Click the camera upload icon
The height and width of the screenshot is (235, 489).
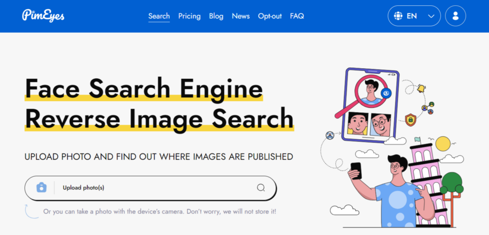click(42, 188)
